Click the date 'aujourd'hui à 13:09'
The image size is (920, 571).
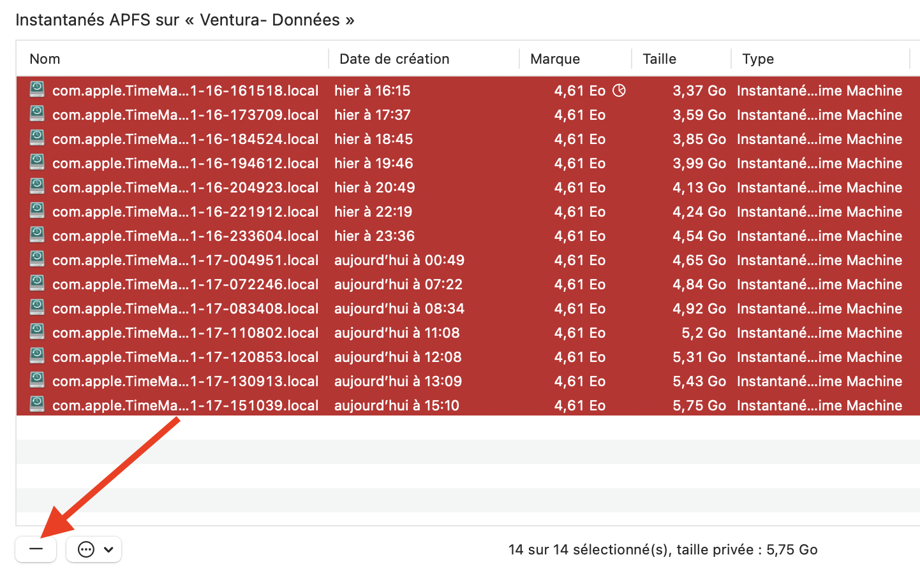[x=398, y=381]
